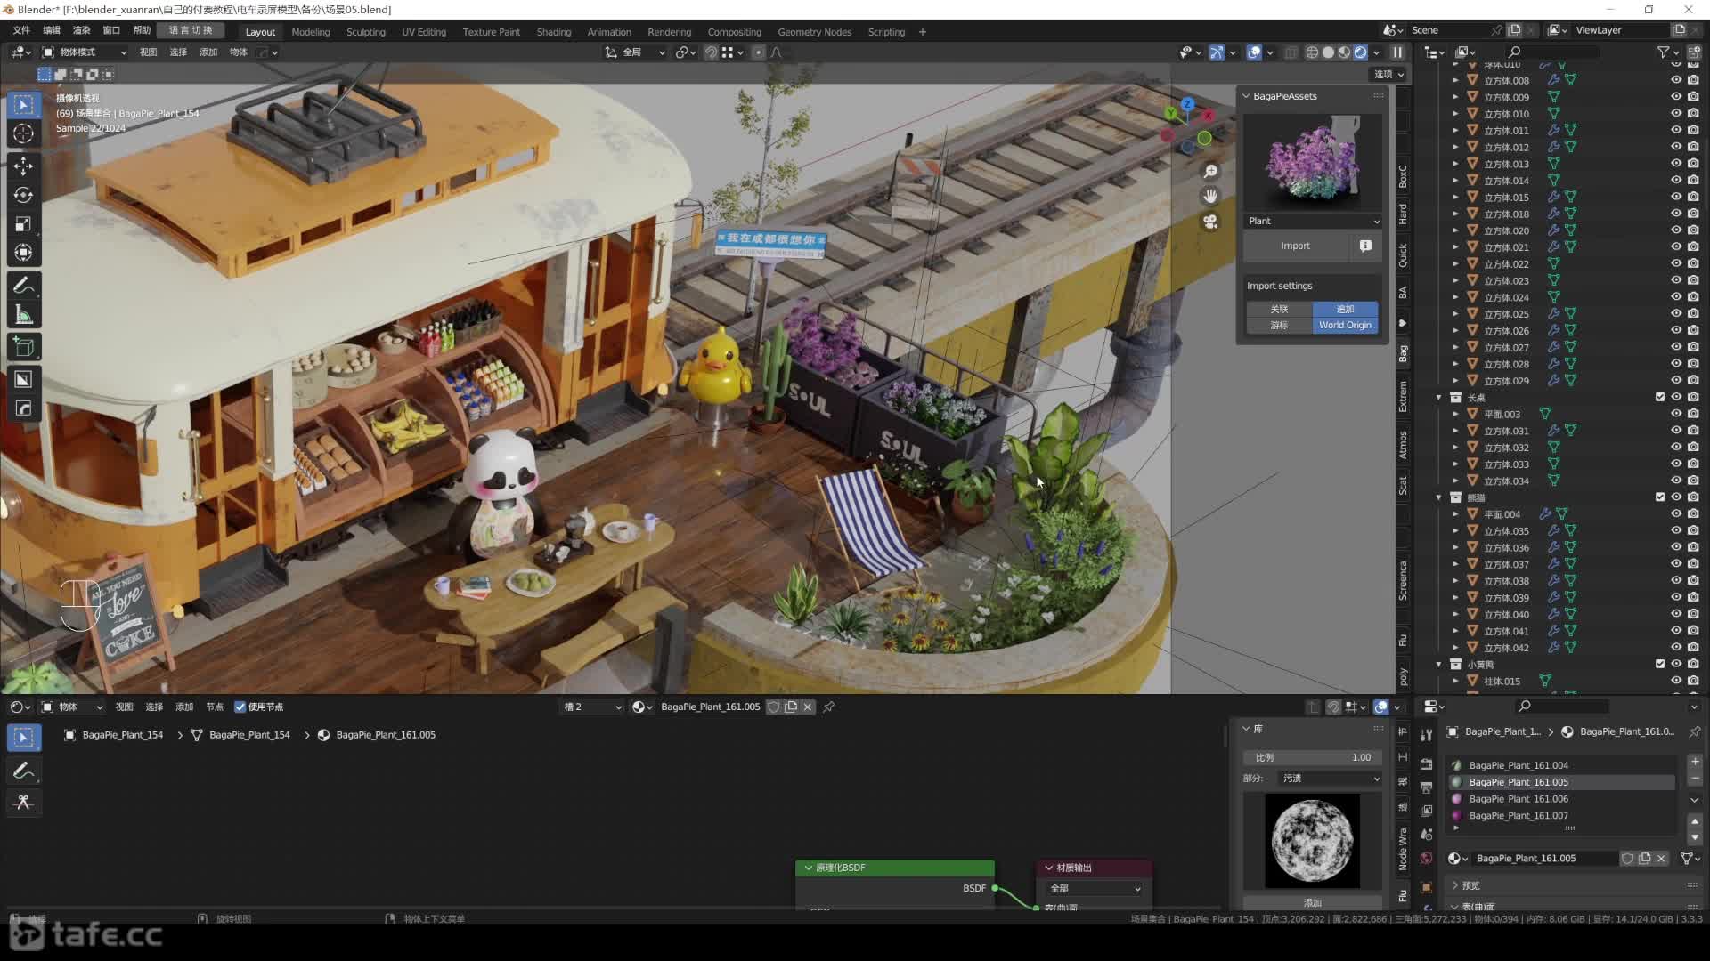This screenshot has height=961, width=1710.
Task: Adjust the 比例 1.00 value field
Action: click(x=1313, y=757)
